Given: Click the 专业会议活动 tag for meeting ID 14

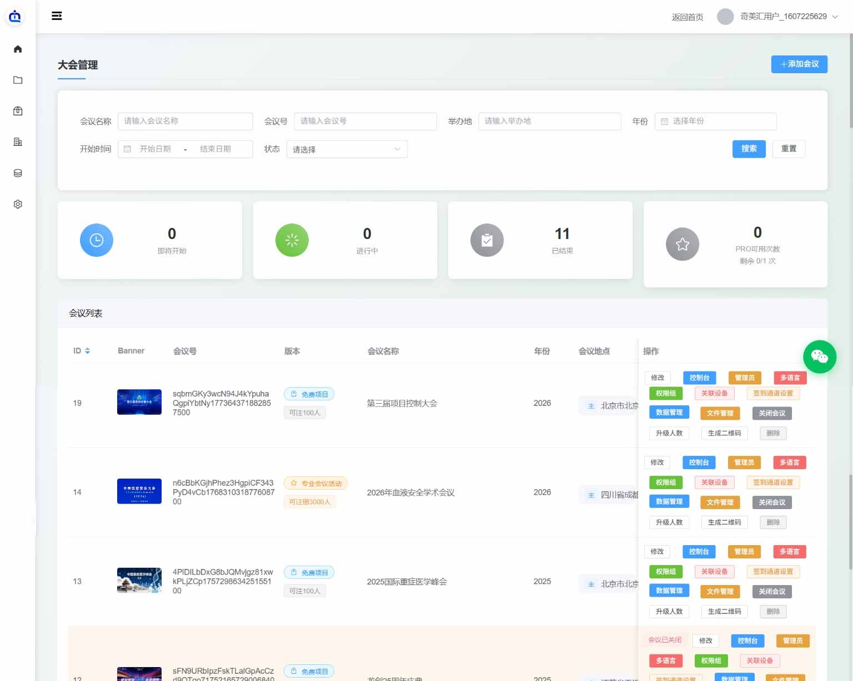Looking at the screenshot, I should coord(315,484).
